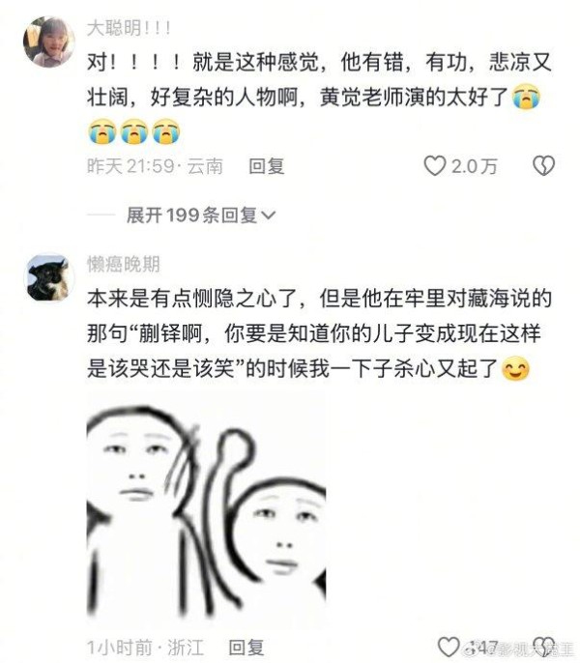Screen dimensions: 580x663
Task: Open username 懒癌晚期 profile link
Action: pos(123,264)
